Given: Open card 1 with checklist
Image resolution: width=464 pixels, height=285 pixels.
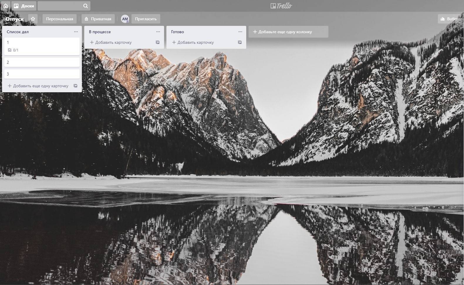Looking at the screenshot, I should click(x=42, y=43).
